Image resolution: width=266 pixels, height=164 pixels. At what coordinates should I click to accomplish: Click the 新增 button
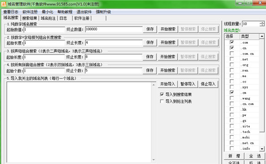click(234, 156)
